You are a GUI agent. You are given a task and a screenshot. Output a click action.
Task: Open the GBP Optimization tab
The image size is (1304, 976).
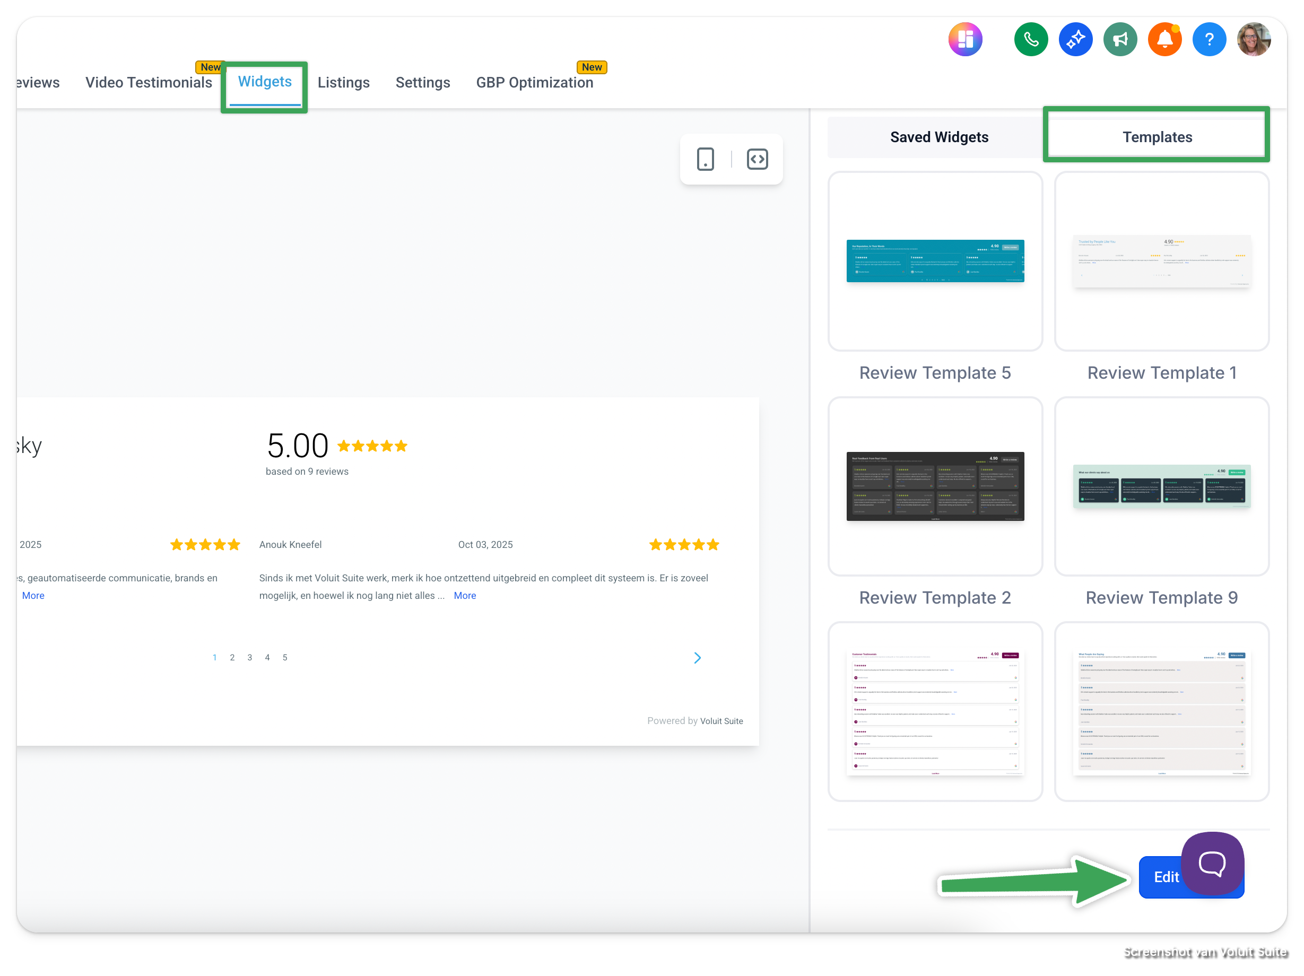pos(534,83)
